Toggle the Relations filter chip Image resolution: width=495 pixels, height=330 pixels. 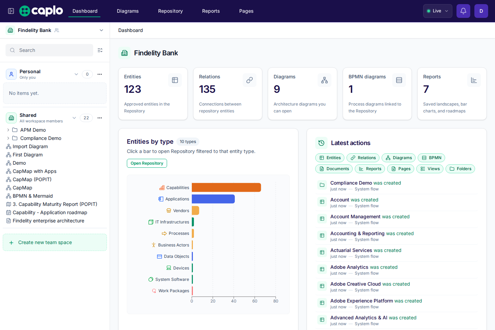point(363,158)
